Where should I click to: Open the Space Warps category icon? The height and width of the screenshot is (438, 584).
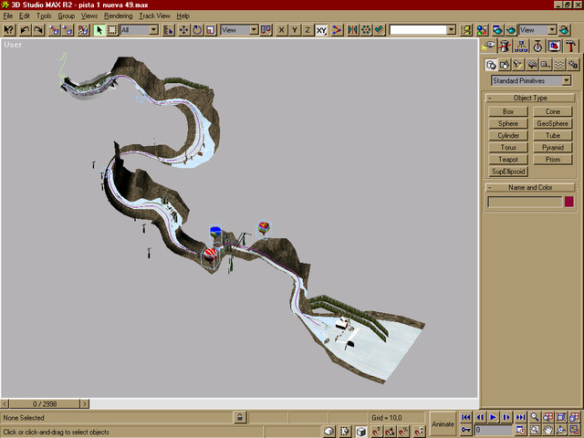tap(559, 65)
